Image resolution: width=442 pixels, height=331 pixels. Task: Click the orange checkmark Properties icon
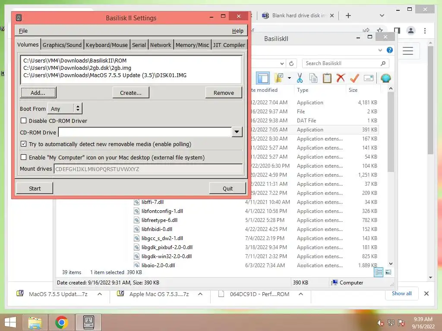click(x=354, y=78)
